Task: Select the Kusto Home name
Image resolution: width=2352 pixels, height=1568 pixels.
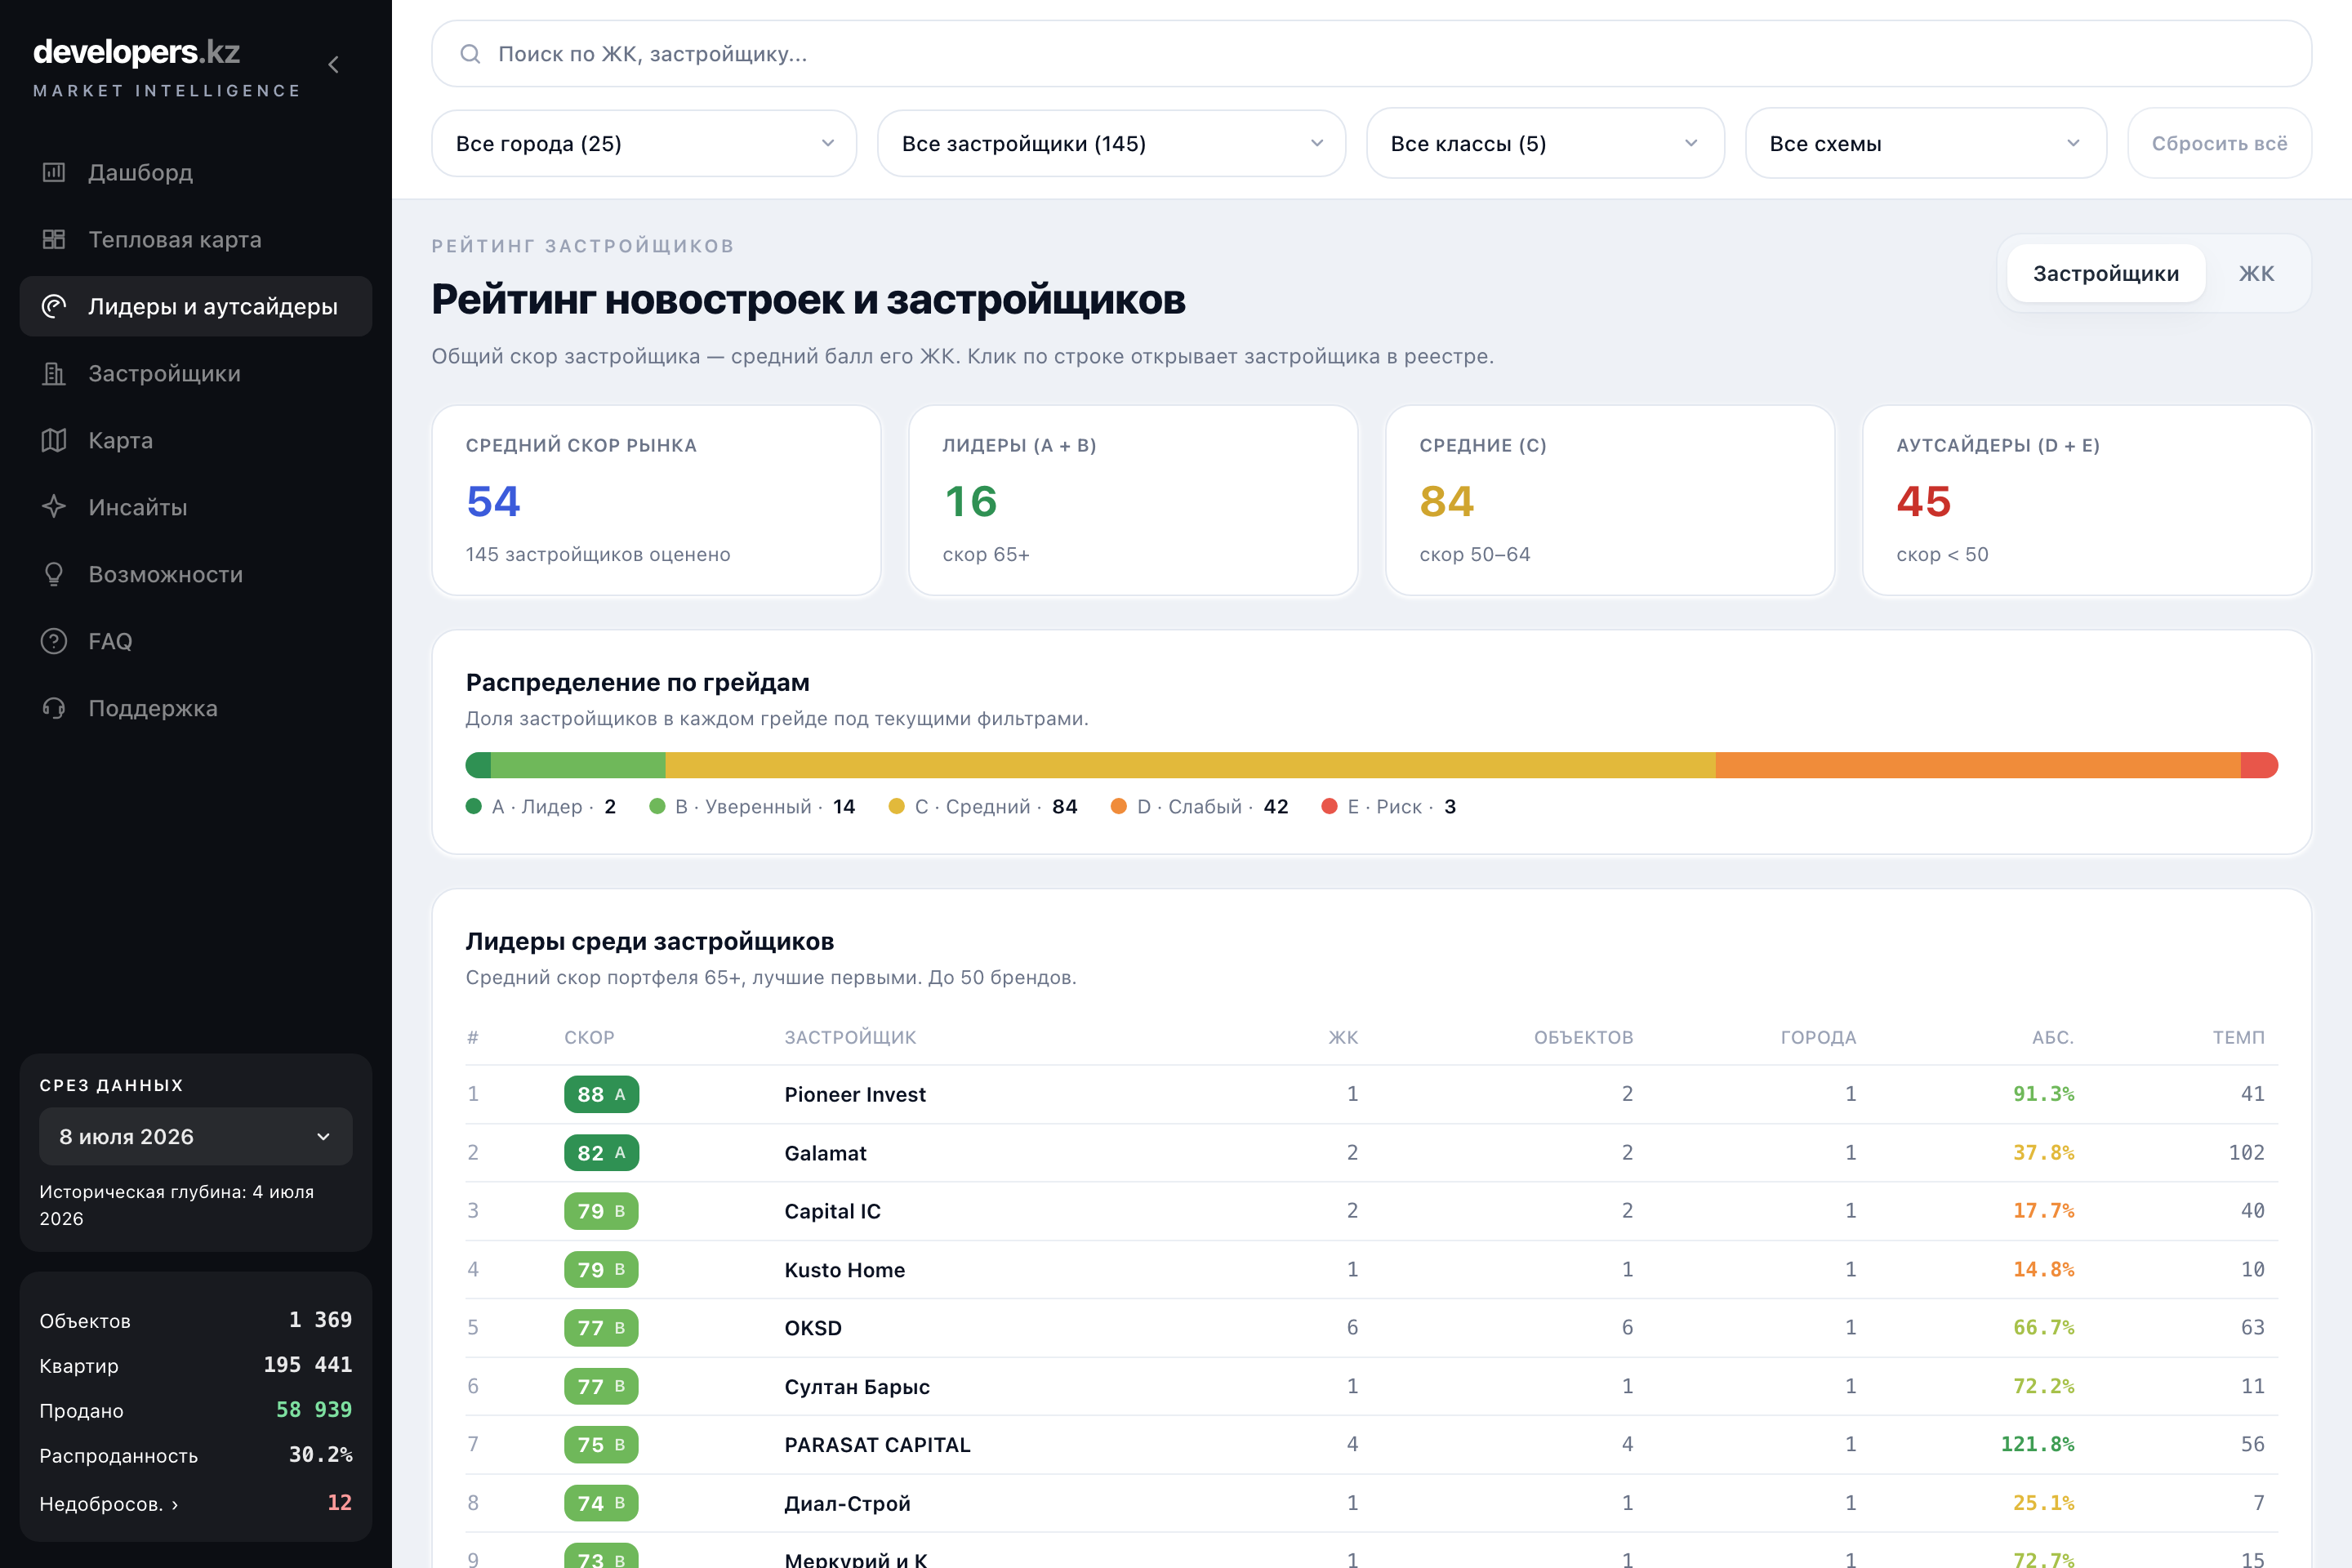Action: tap(844, 1270)
